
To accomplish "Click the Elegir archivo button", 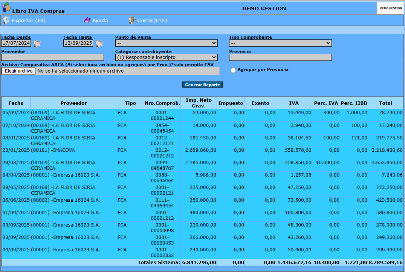I will (18, 71).
